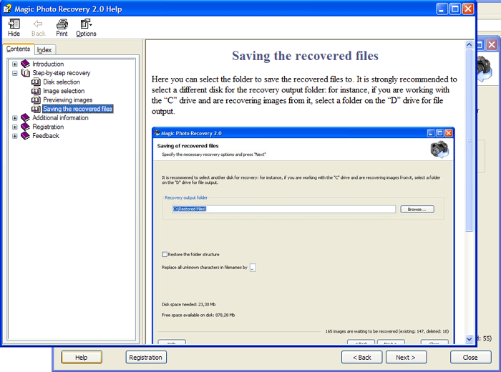Click the Registration button in wizard window
Screen dimensions: 501x372
click(x=146, y=357)
